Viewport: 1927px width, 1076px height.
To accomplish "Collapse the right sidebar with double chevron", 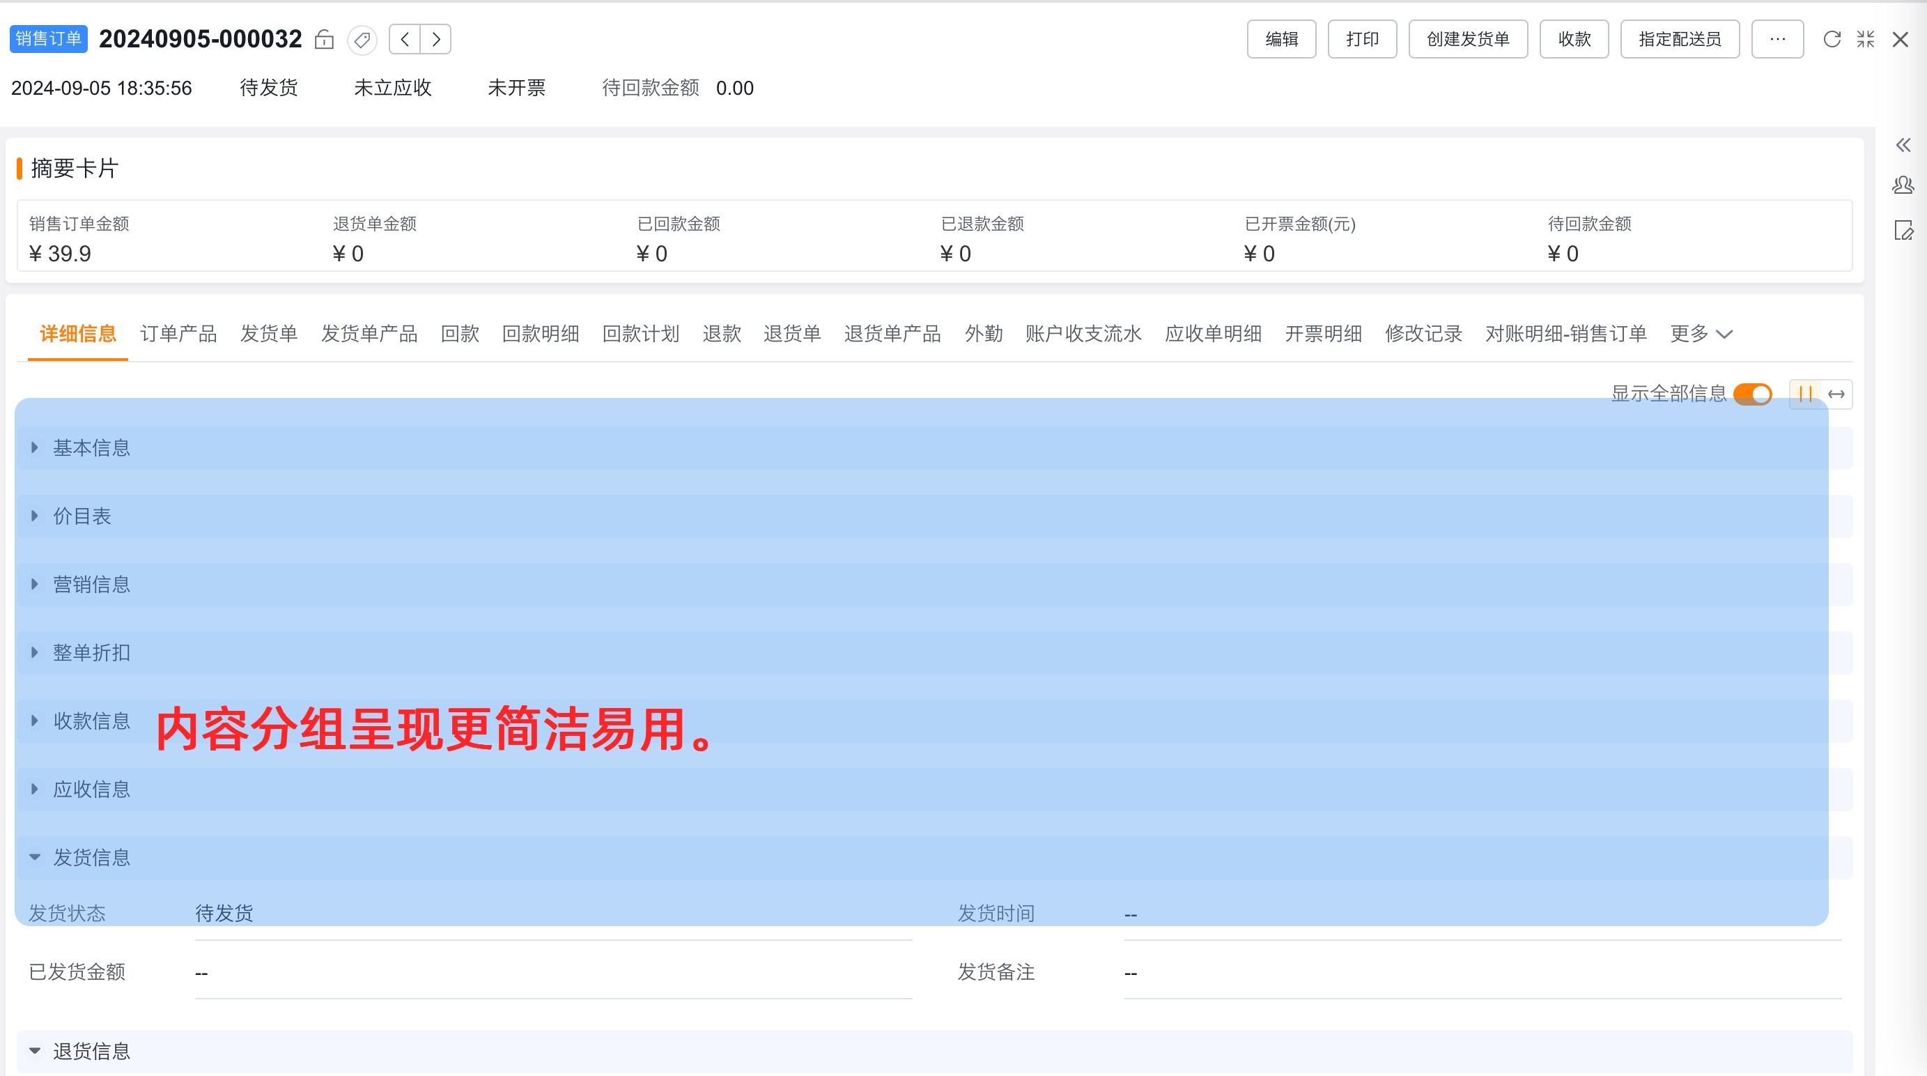I will pyautogui.click(x=1904, y=145).
